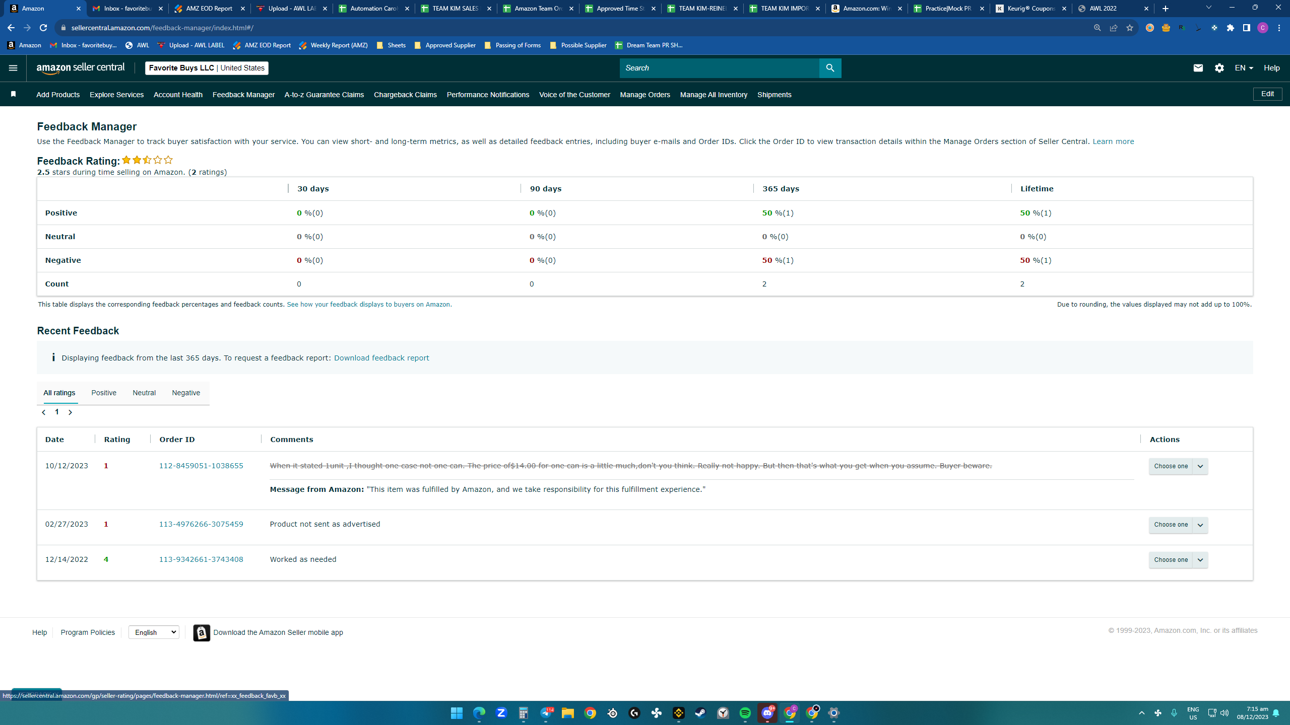The image size is (1290, 725).
Task: Open order ID 112-8459051-1038655
Action: point(201,466)
